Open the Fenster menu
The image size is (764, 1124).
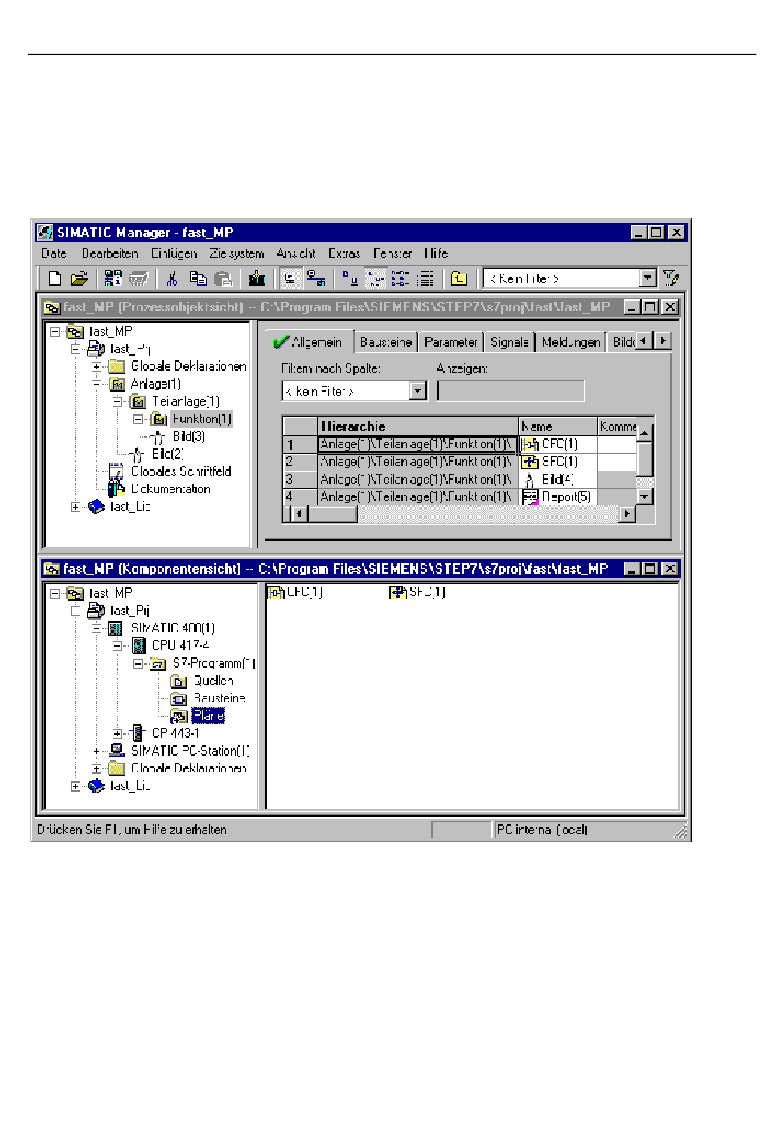pos(392,253)
